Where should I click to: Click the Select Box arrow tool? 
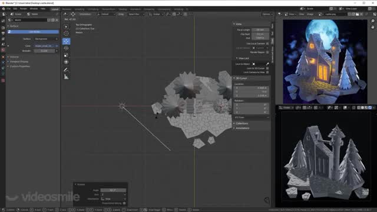(x=67, y=26)
